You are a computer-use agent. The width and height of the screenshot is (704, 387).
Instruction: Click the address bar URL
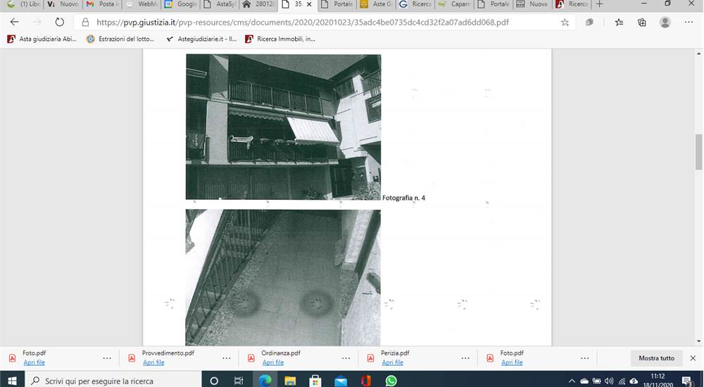point(303,22)
